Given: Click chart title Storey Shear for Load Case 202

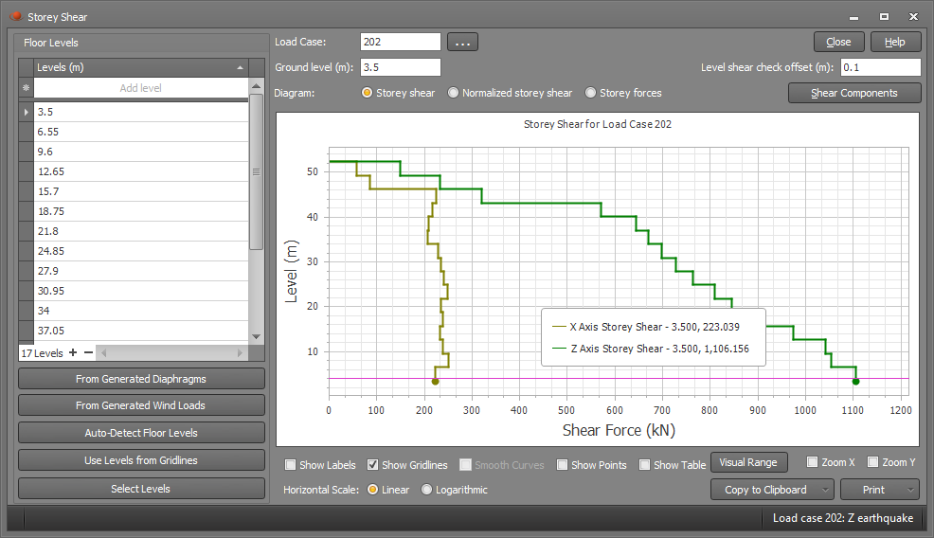Looking at the screenshot, I should (598, 124).
